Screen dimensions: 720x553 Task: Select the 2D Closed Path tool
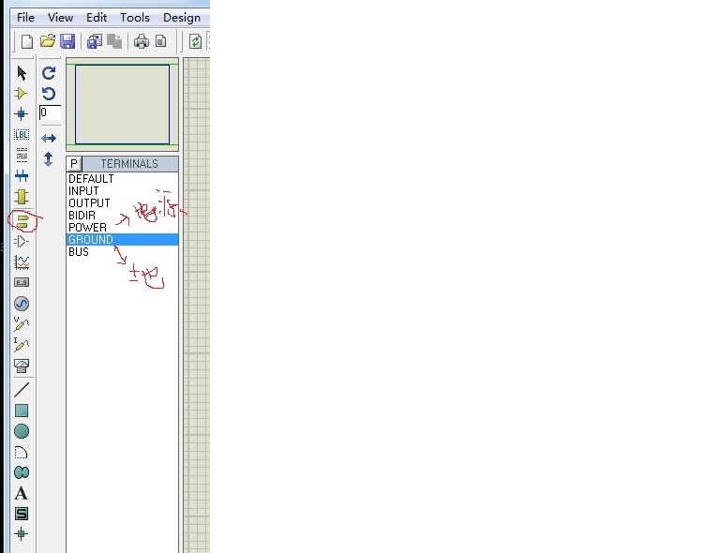click(22, 472)
